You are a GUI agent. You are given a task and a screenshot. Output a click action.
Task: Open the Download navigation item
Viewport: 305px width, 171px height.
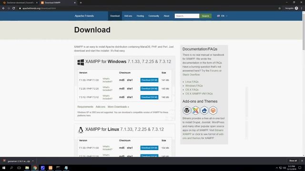tap(115, 16)
